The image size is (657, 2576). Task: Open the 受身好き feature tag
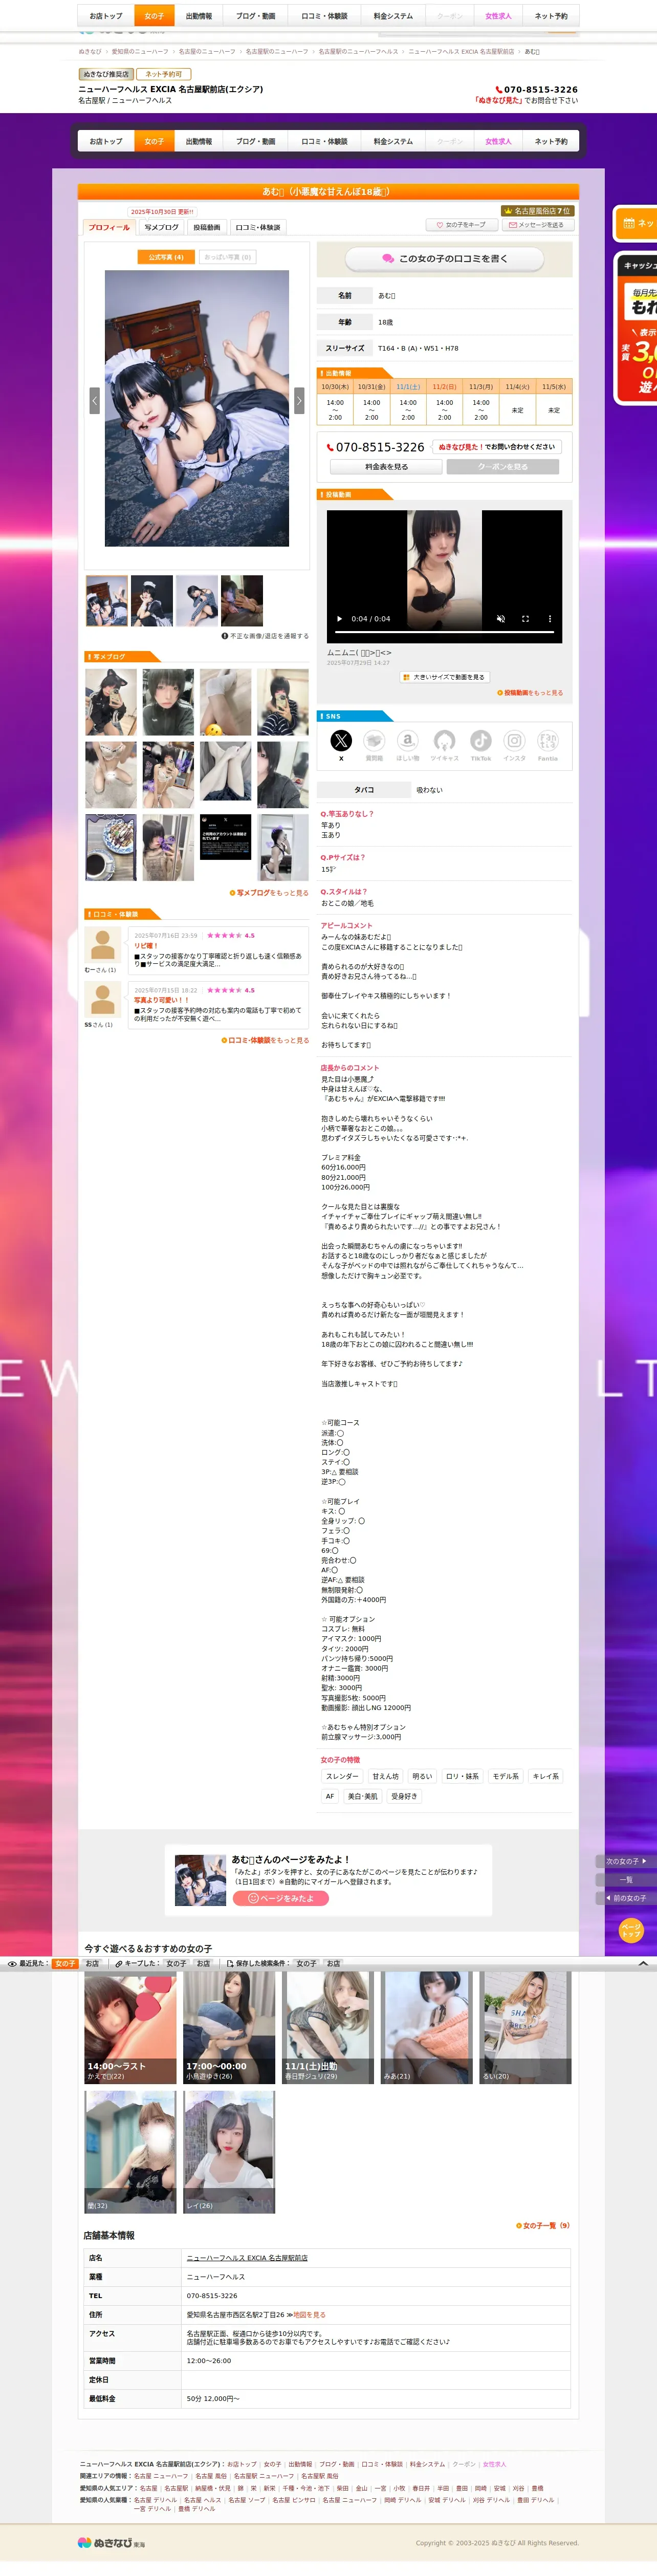[404, 1797]
